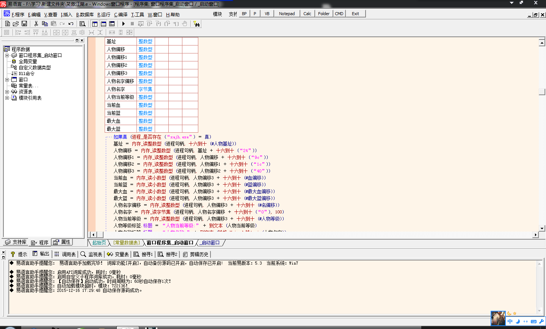Show the 提示 output tab

click(x=19, y=254)
